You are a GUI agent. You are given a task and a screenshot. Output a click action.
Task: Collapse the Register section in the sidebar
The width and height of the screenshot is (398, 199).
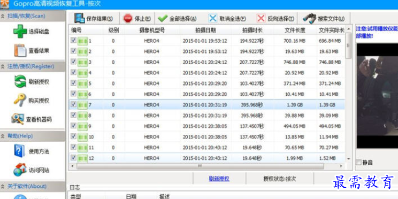click(3, 66)
